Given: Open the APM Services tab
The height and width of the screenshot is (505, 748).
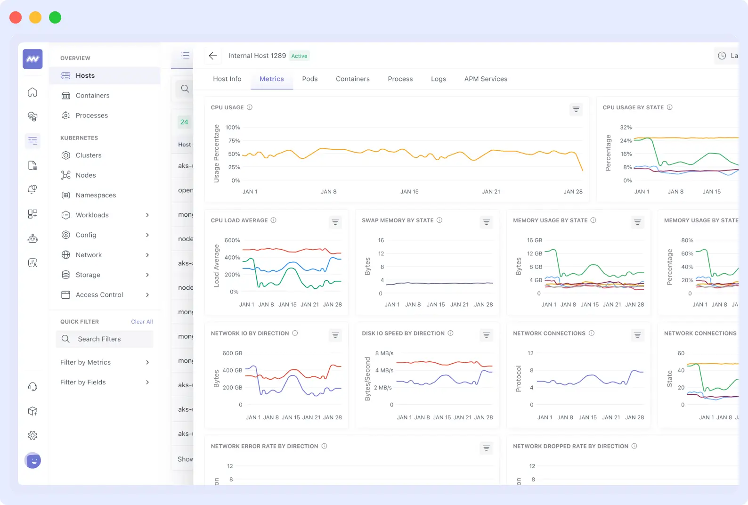Looking at the screenshot, I should point(486,79).
